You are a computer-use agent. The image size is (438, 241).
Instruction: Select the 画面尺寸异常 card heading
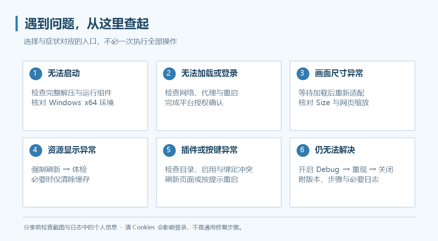339,73
